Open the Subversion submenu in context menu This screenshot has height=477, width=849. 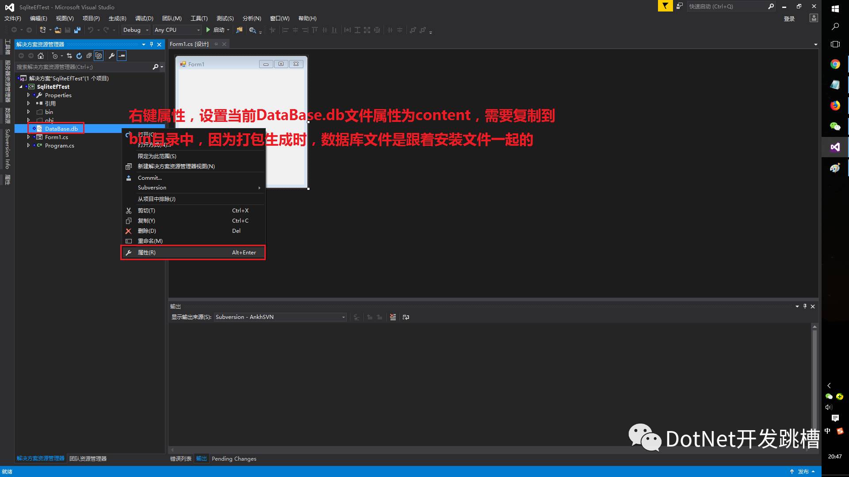[x=193, y=188]
